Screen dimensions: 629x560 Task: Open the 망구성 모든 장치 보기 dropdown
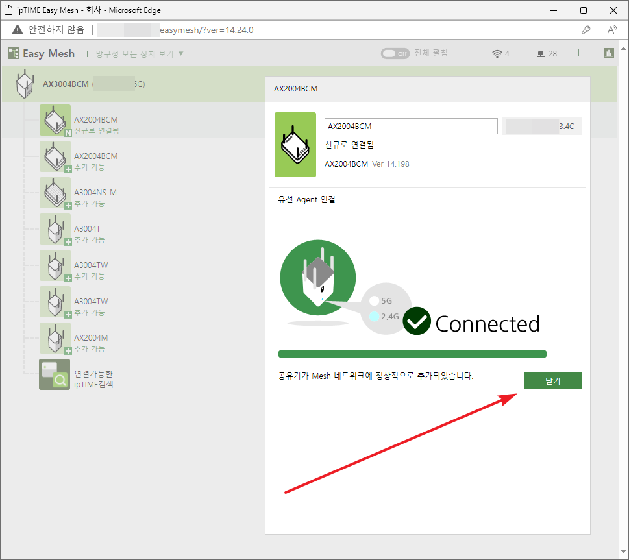pyautogui.click(x=140, y=54)
